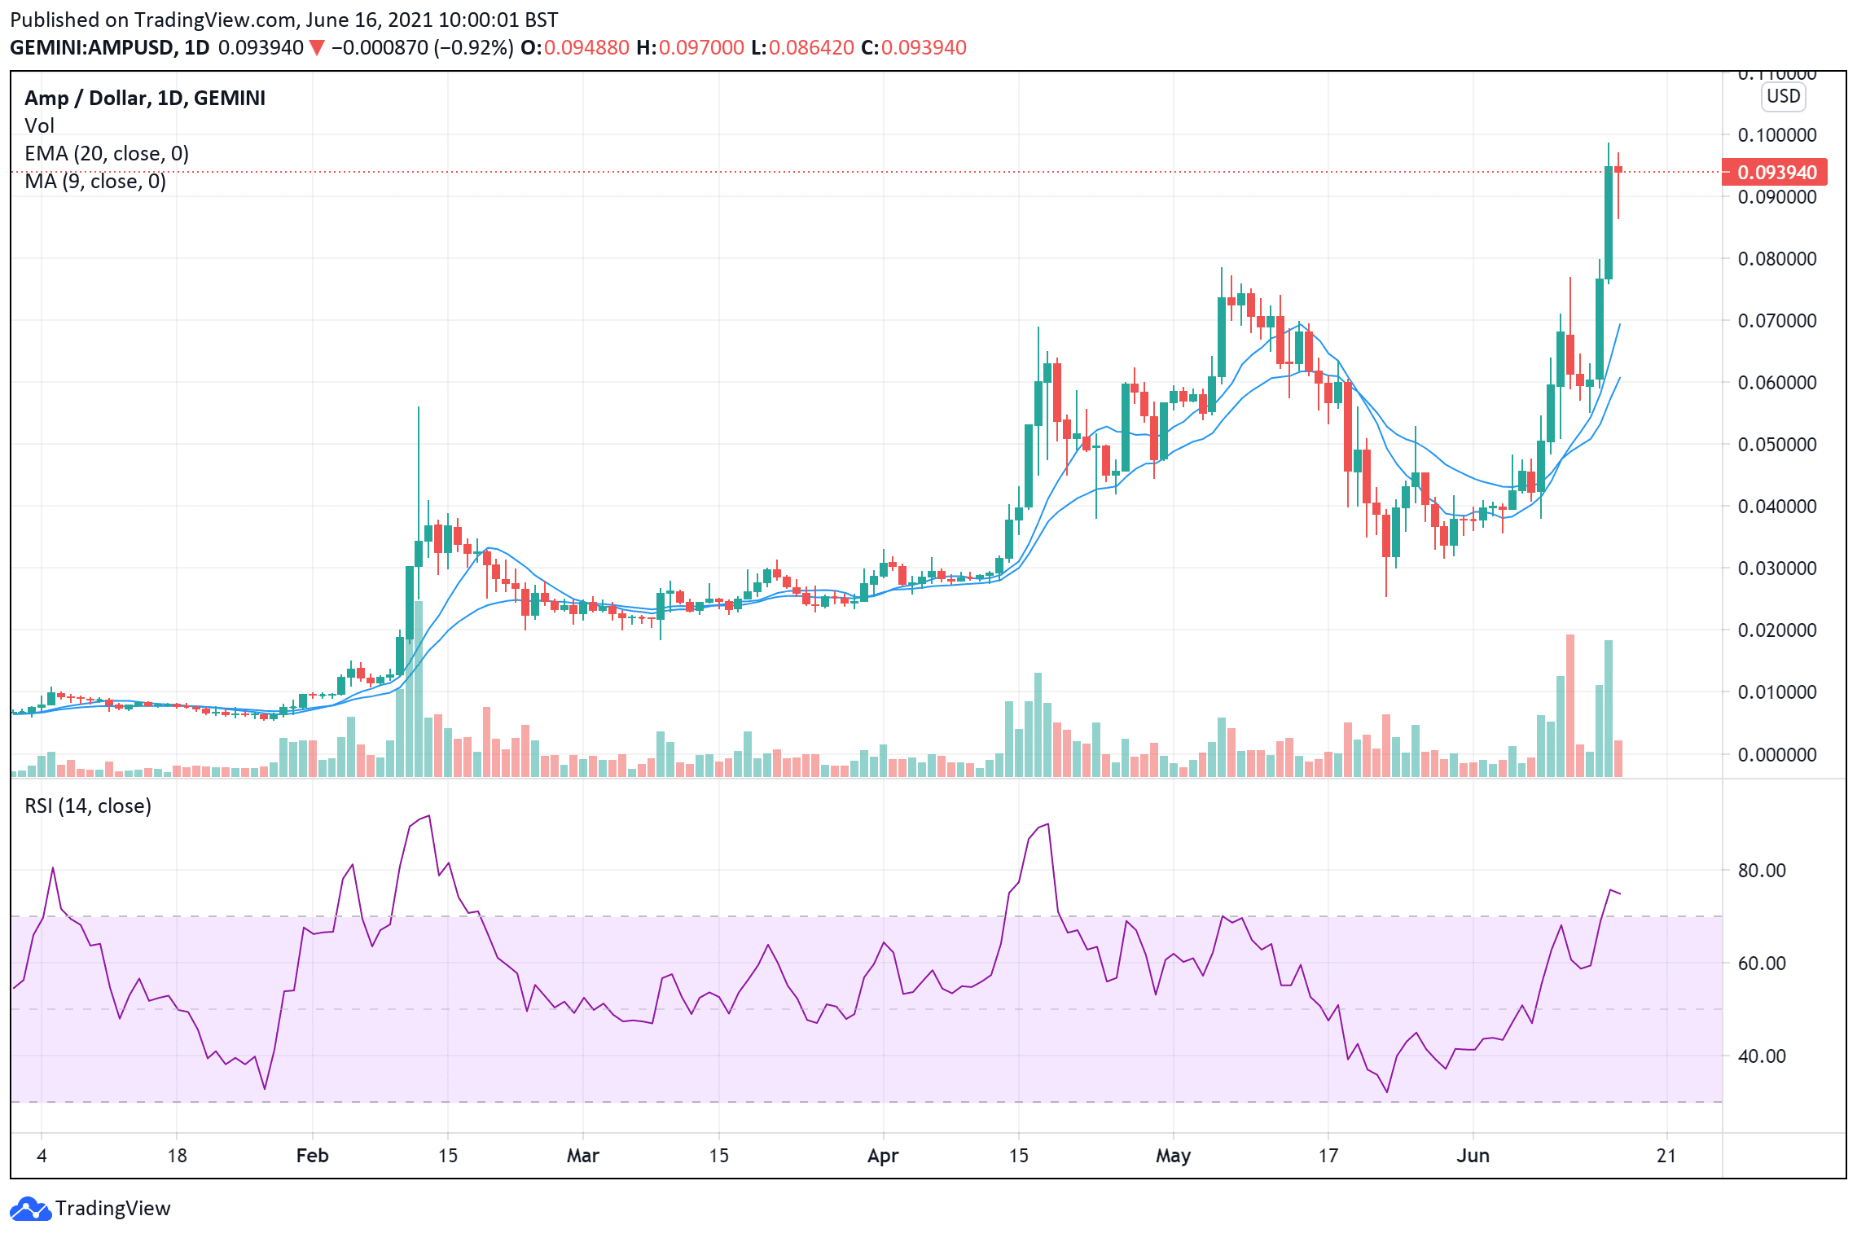This screenshot has height=1238, width=1857.
Task: Click the 0.090000 price axis label
Action: click(1777, 197)
